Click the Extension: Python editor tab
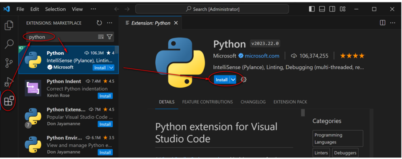 click(x=151, y=23)
